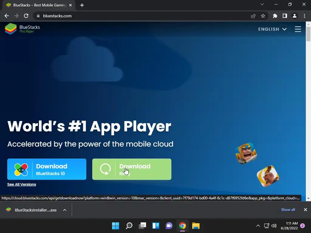
Task: Open the See All Versions link
Action: 22,184
